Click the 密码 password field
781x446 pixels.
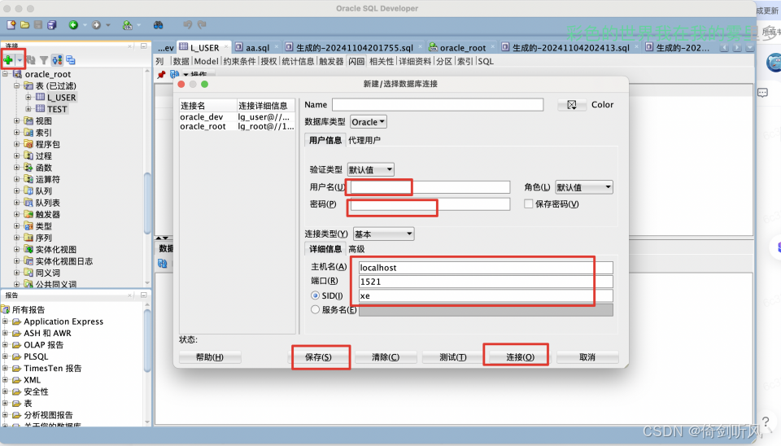[x=430, y=203]
